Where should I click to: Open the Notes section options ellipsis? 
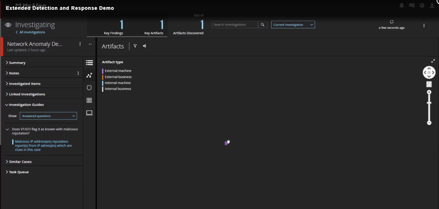click(x=78, y=73)
